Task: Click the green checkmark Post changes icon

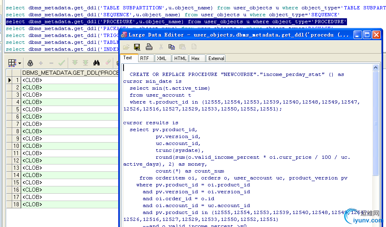Action: click(61, 63)
